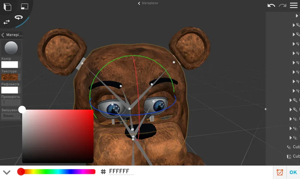Screen dimensions: 300x179
Task: Click the Прозорість value field
Action: 11,102
